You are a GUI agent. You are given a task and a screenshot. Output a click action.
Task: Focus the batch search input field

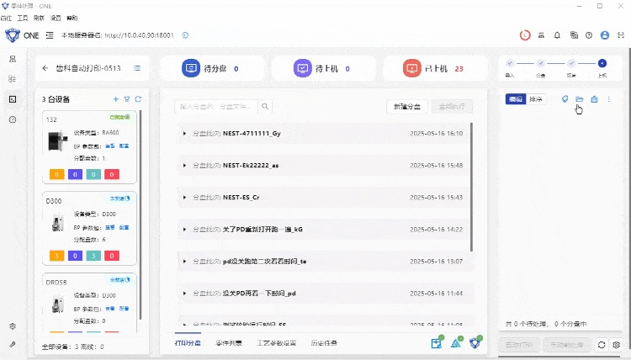coord(216,107)
